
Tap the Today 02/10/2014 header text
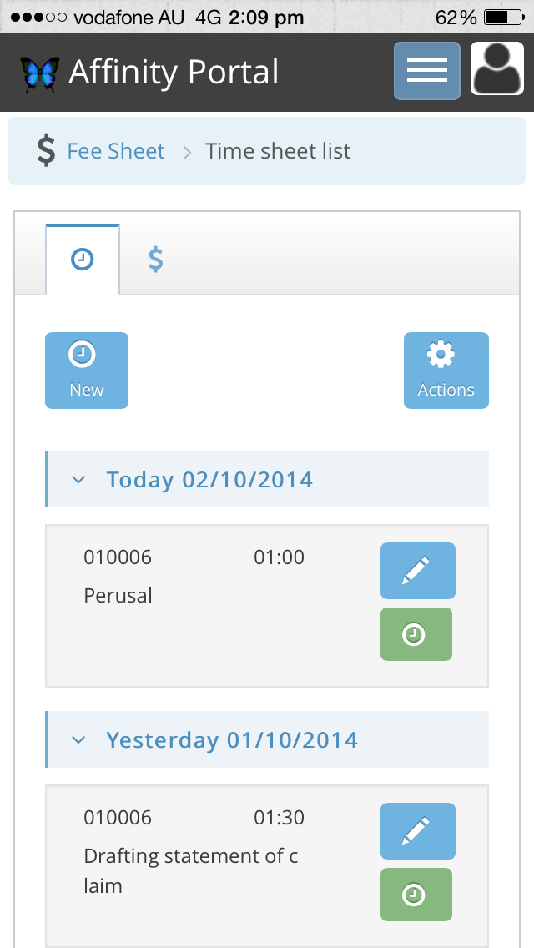pyautogui.click(x=209, y=480)
